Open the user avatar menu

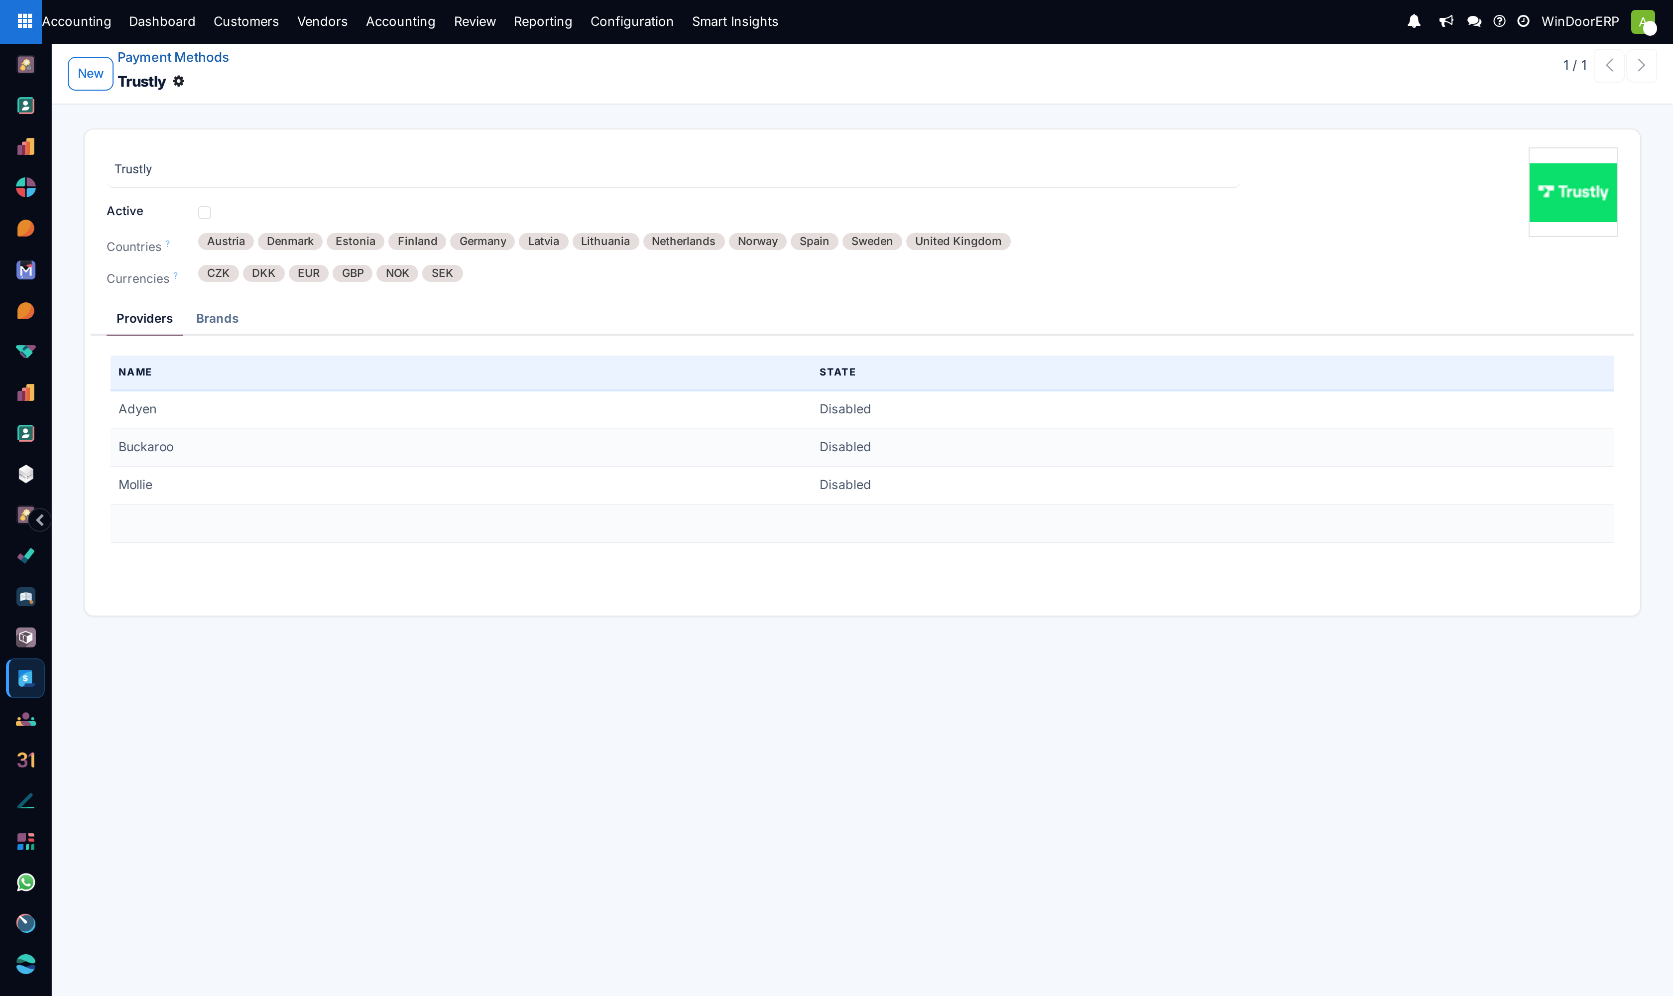1642,21
